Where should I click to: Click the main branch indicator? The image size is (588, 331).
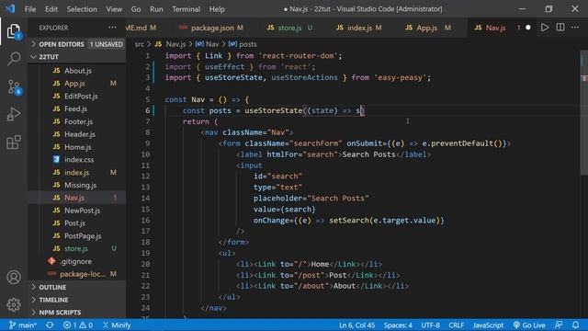click(x=22, y=325)
